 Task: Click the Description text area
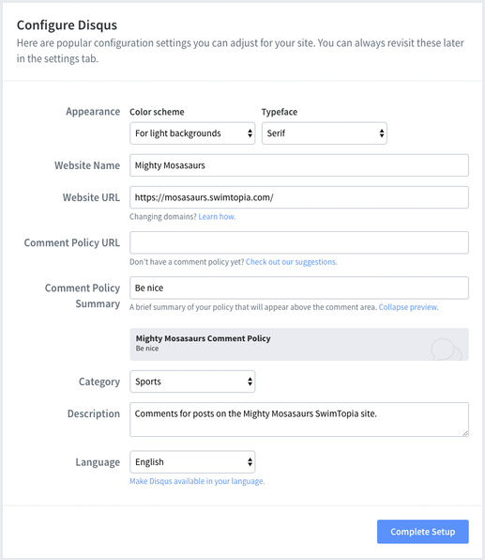[x=299, y=419]
